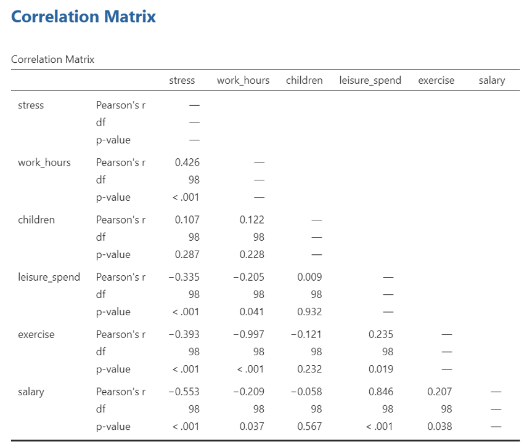Click the children row label
527x447 pixels.
(x=36, y=220)
